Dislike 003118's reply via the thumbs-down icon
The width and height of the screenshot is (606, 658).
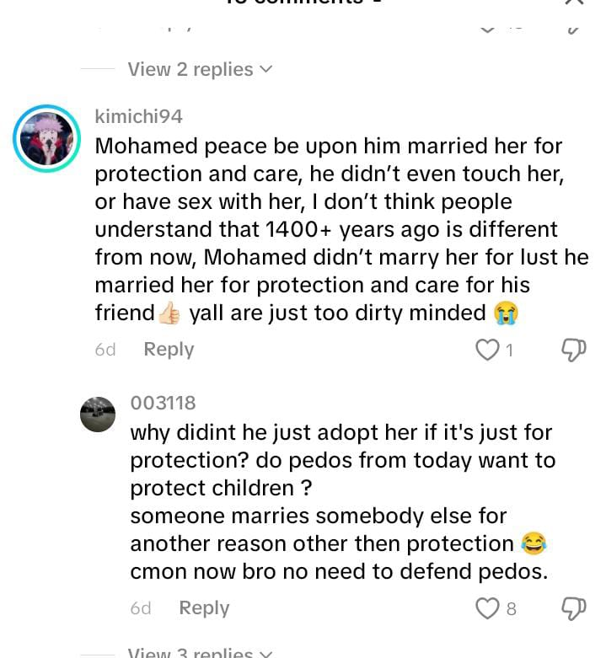(x=574, y=609)
